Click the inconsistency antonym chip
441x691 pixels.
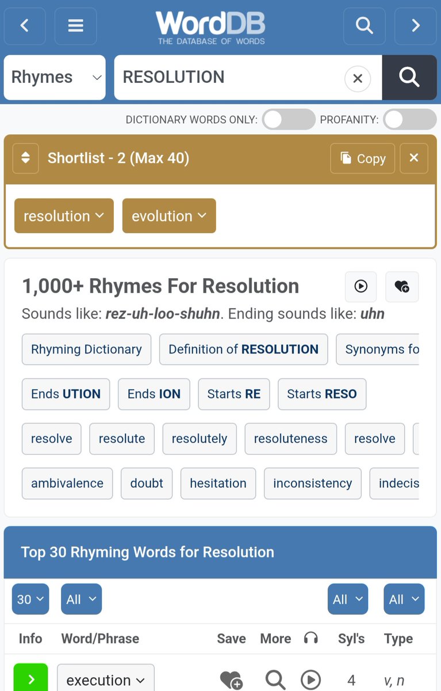tap(313, 483)
